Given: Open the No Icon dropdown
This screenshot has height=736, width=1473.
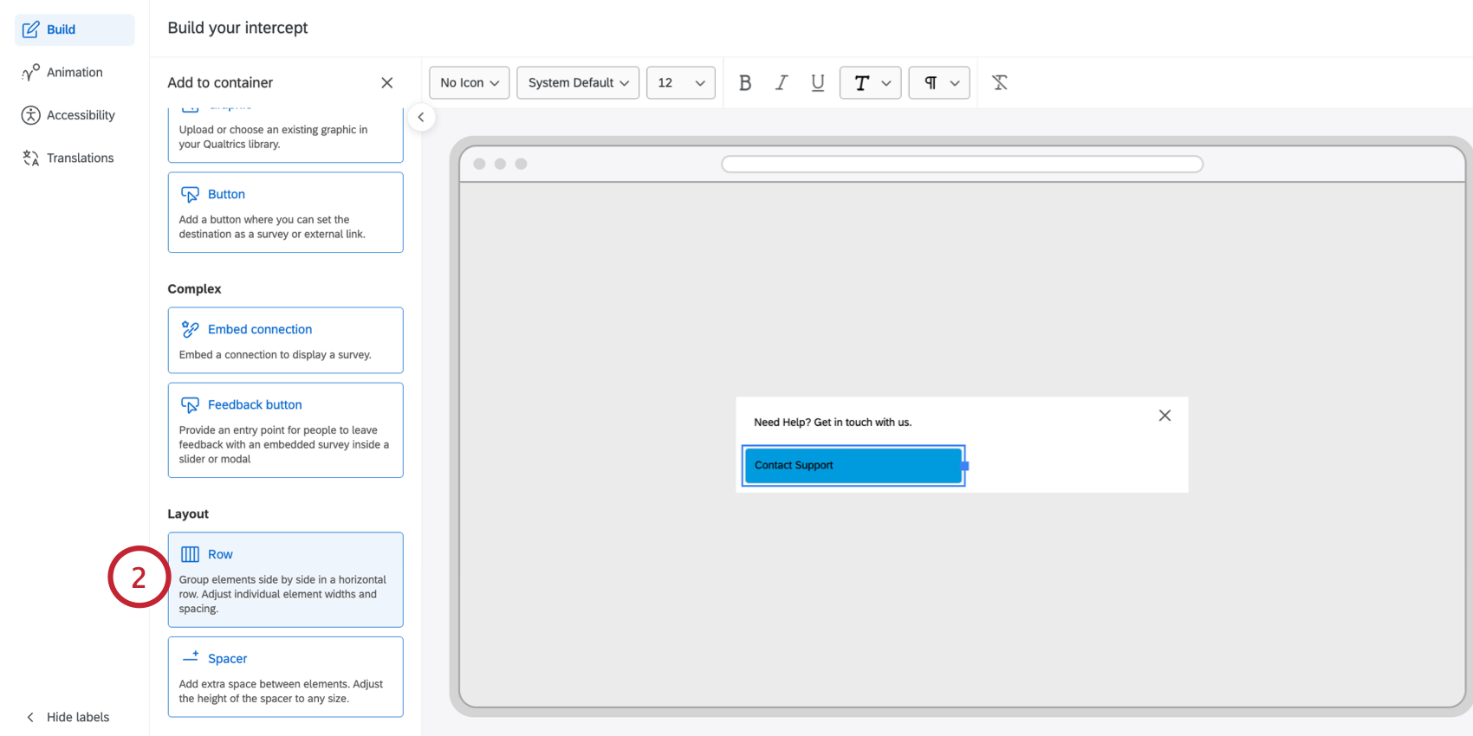Looking at the screenshot, I should pyautogui.click(x=470, y=83).
